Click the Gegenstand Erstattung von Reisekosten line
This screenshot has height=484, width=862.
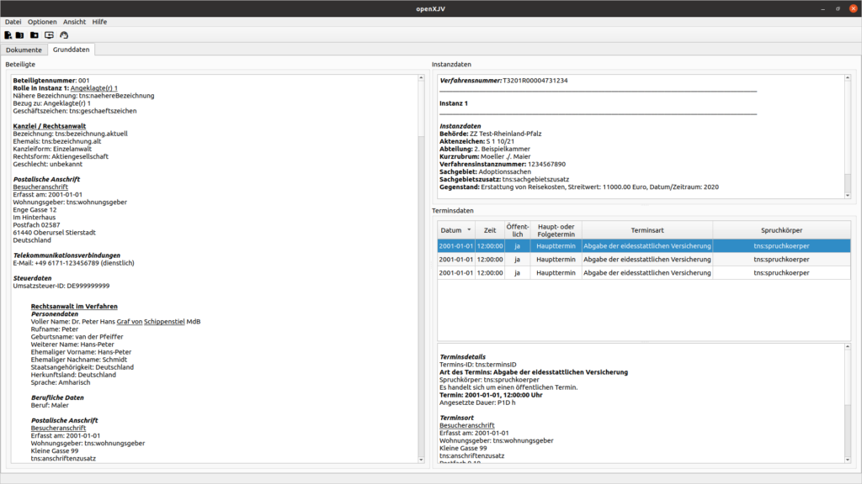click(579, 187)
